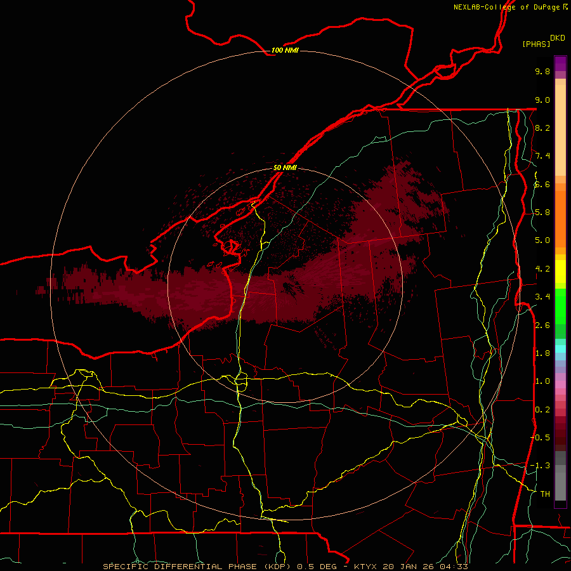Image resolution: width=571 pixels, height=571 pixels.
Task: Click the 0.5 DEG elevation text
Action: (x=316, y=567)
